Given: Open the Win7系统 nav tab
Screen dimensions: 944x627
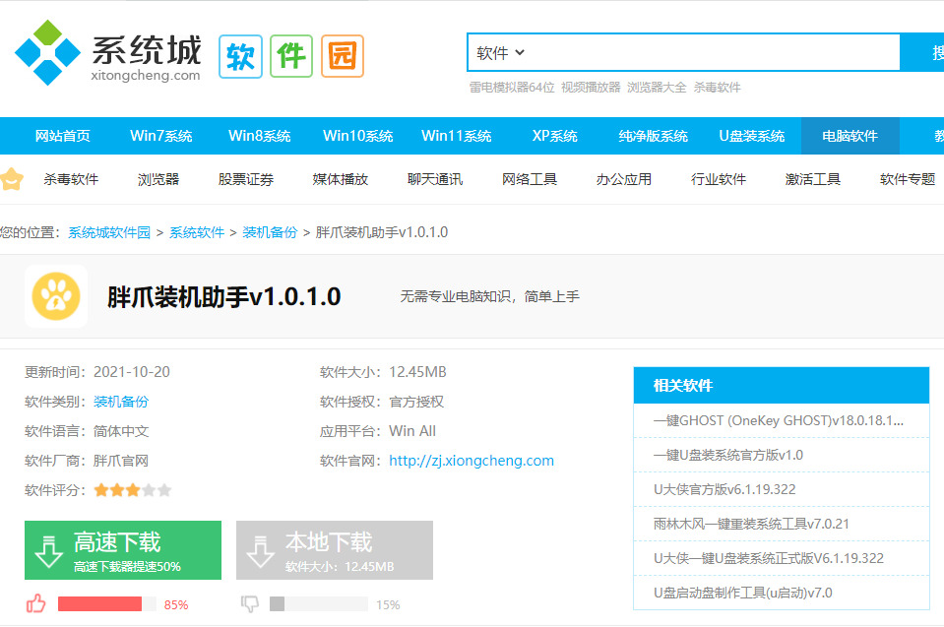Looking at the screenshot, I should click(x=161, y=136).
